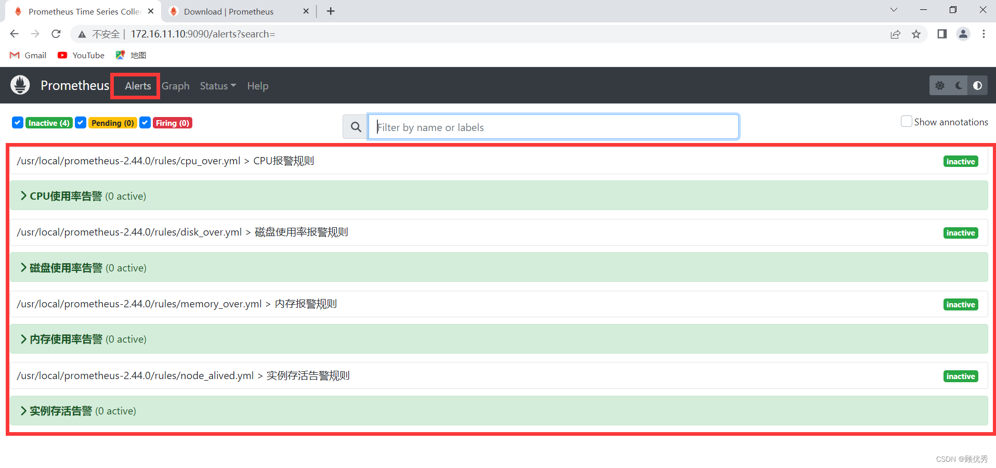Open the browser side panel icon
Image resolution: width=996 pixels, height=468 pixels.
coord(941,34)
